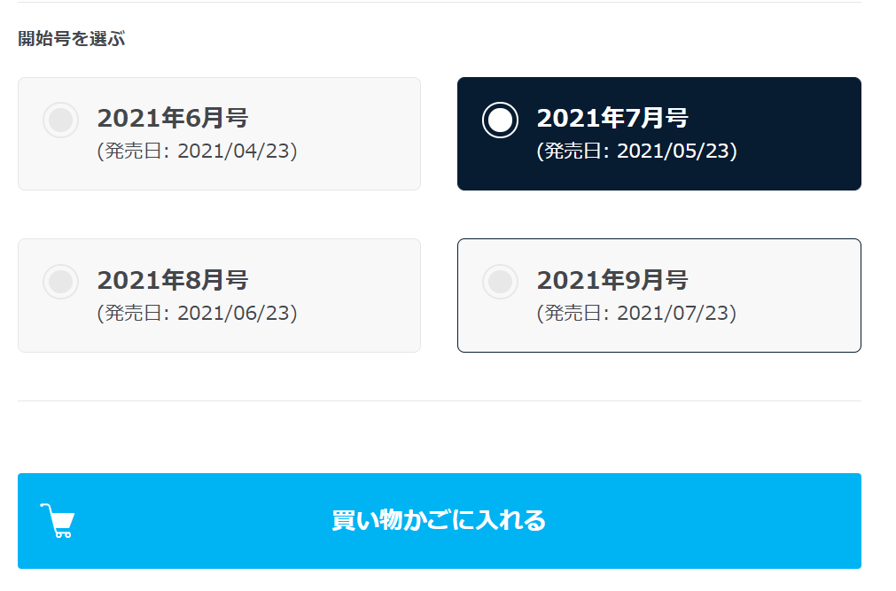This screenshot has height=591, width=896.
Task: Select the 2021年9月号 radio button
Action: click(x=500, y=282)
